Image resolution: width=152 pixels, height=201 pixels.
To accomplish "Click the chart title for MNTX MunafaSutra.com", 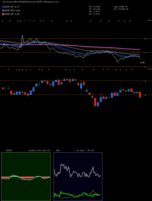I will (x=31, y=2).
